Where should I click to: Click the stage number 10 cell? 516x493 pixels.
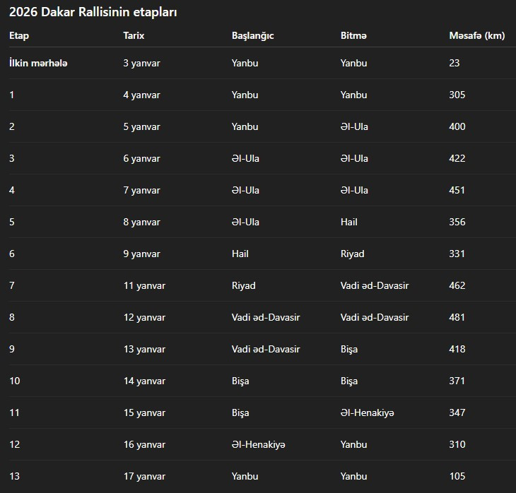[x=15, y=381]
